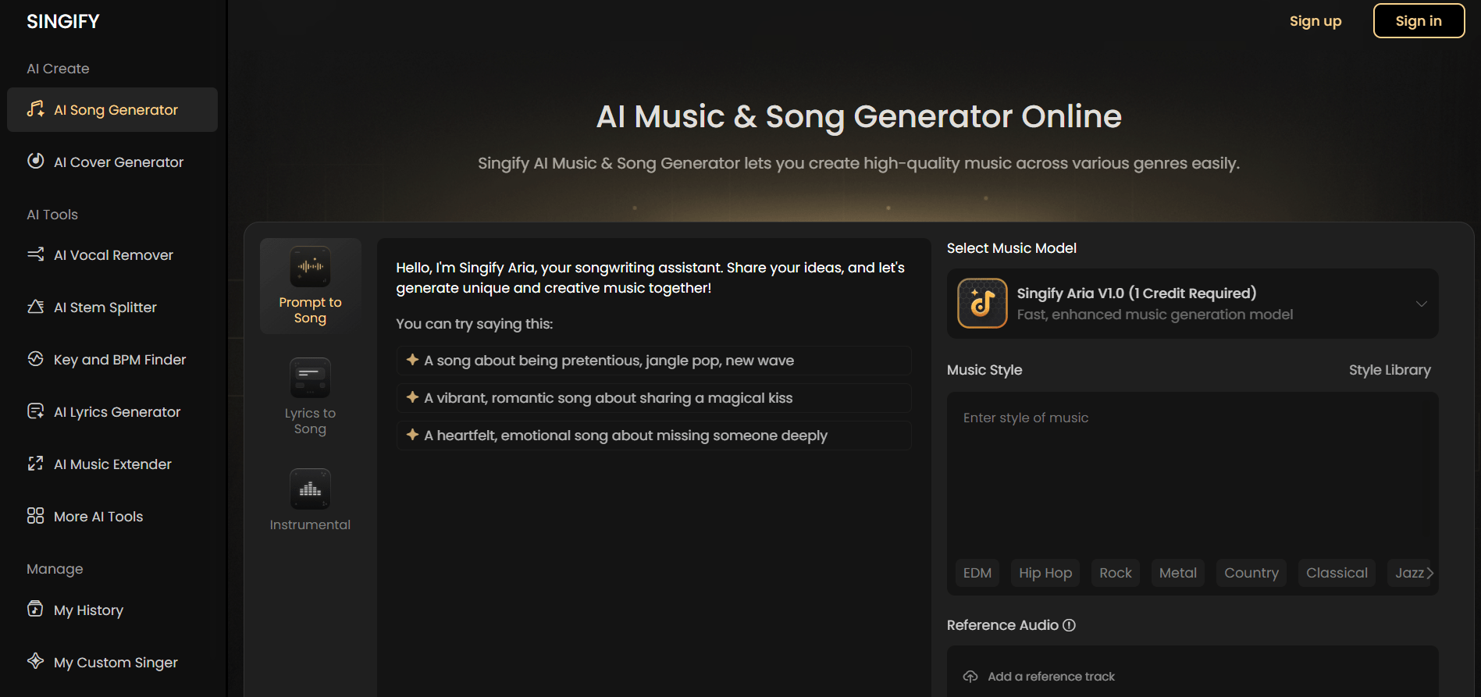Screen dimensions: 1481x697
Task: Click the AI Vocal Remover icon
Action: pyautogui.click(x=35, y=254)
